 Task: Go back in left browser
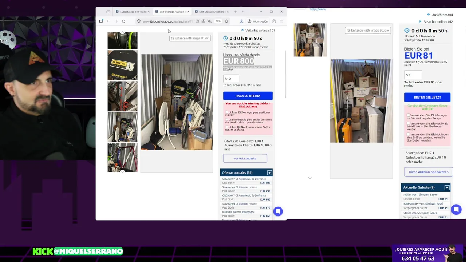coord(108,21)
